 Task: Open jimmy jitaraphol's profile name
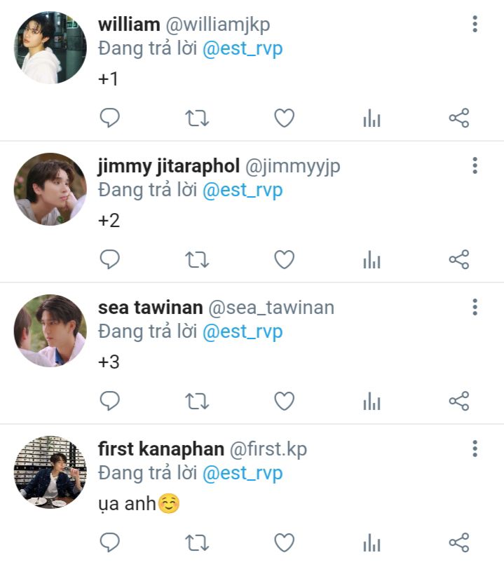coord(168,166)
